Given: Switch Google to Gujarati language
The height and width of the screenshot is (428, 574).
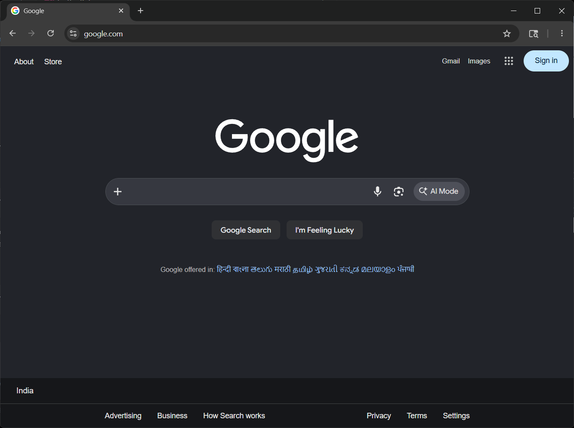Looking at the screenshot, I should (x=326, y=269).
